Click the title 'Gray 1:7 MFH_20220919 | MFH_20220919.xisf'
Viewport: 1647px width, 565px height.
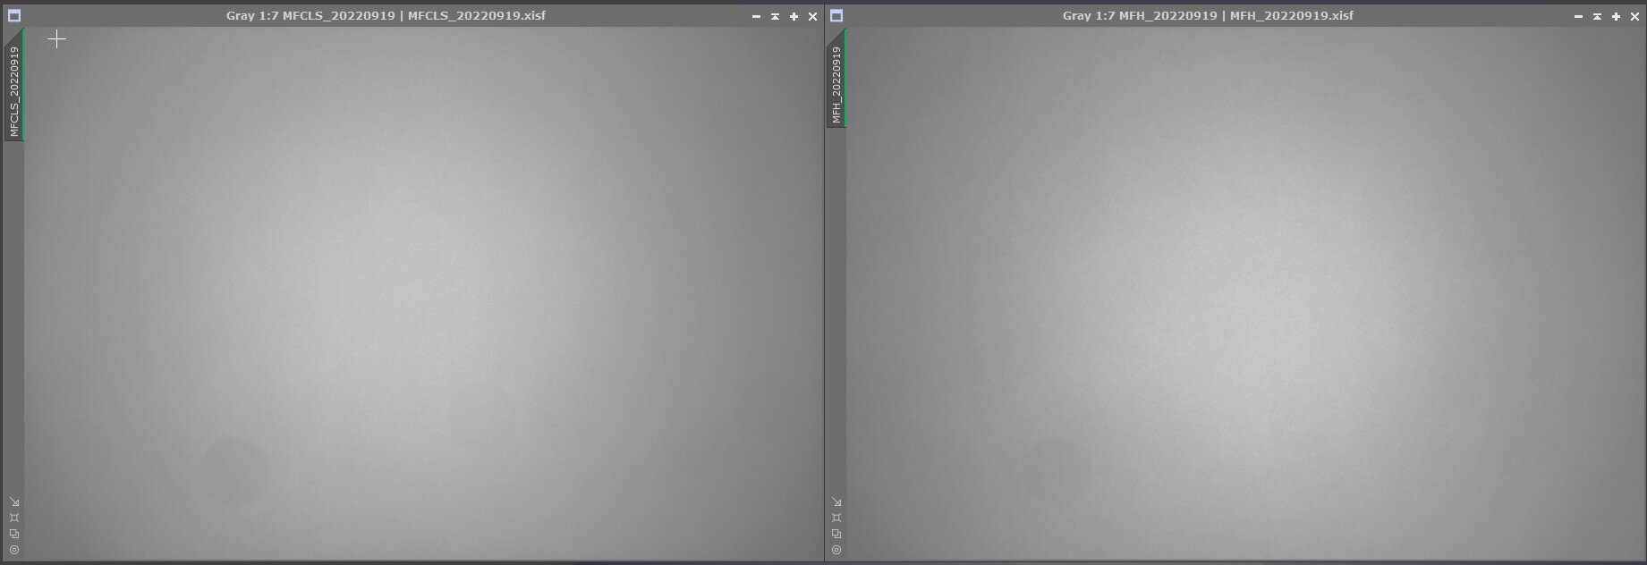[1208, 16]
